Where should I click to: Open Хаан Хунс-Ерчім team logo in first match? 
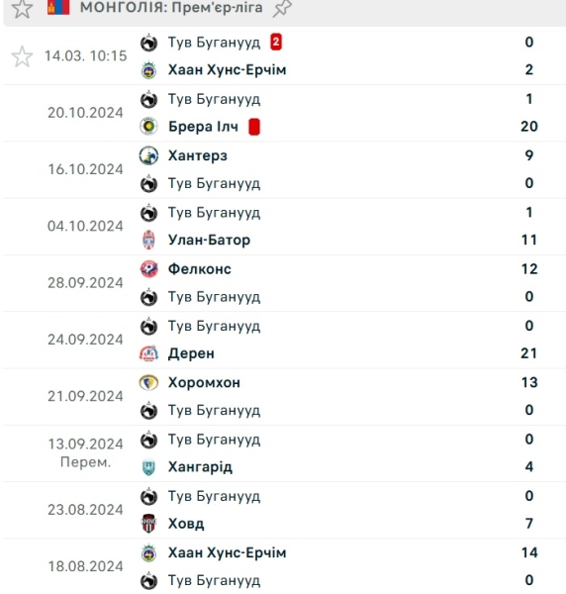(148, 70)
